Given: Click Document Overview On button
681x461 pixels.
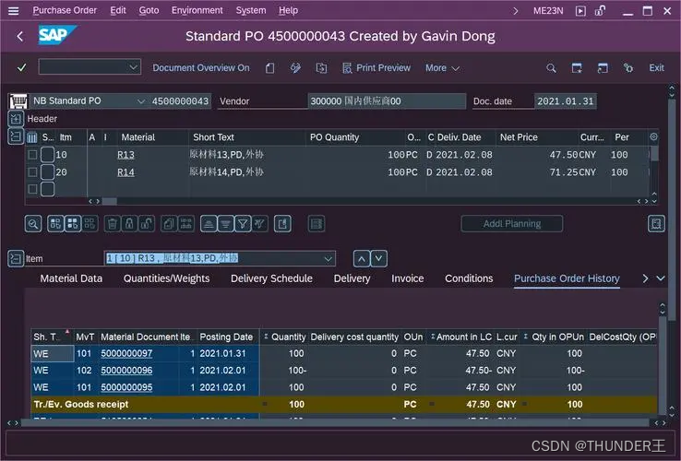Looking at the screenshot, I should pos(201,68).
